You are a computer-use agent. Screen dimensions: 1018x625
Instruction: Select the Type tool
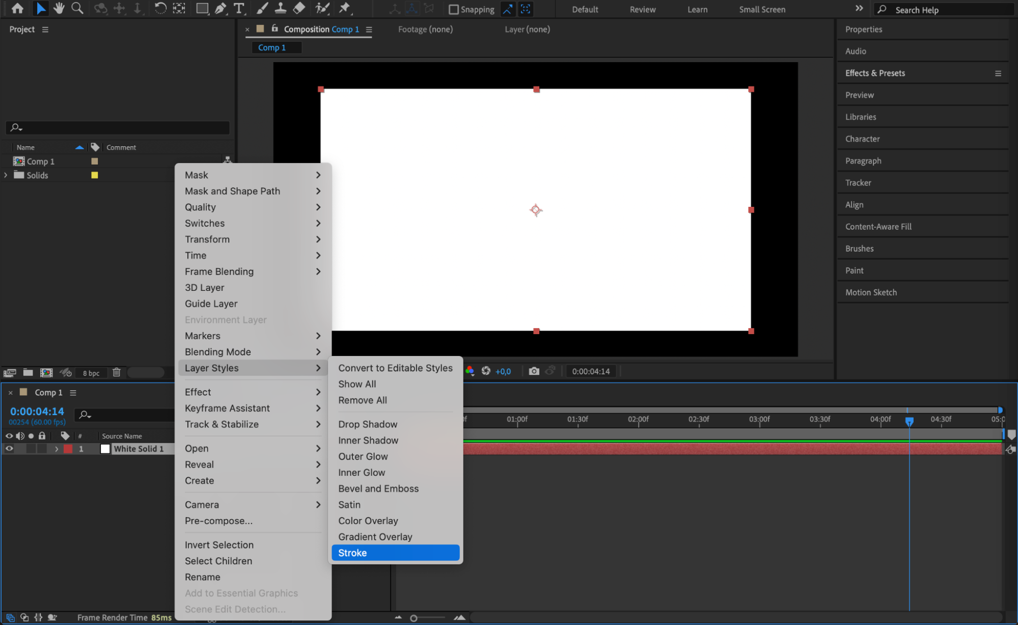(239, 9)
